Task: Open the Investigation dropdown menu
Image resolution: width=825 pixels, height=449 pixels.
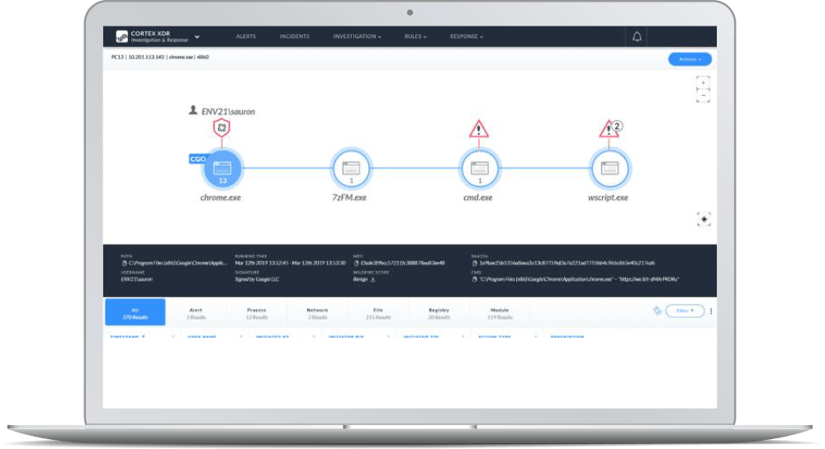Action: (357, 36)
